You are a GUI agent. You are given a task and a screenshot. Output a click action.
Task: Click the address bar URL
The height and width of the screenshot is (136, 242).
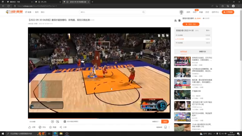[37, 6]
